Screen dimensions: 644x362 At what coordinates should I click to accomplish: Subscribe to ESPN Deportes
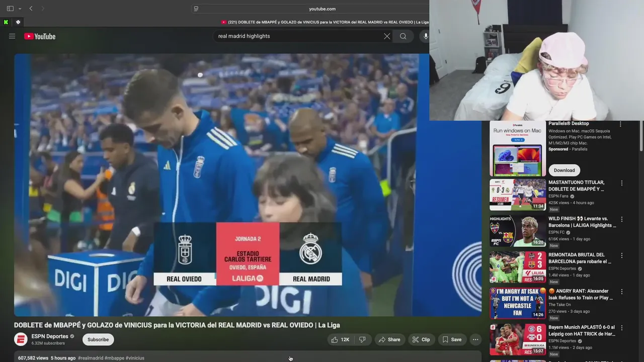(x=98, y=340)
